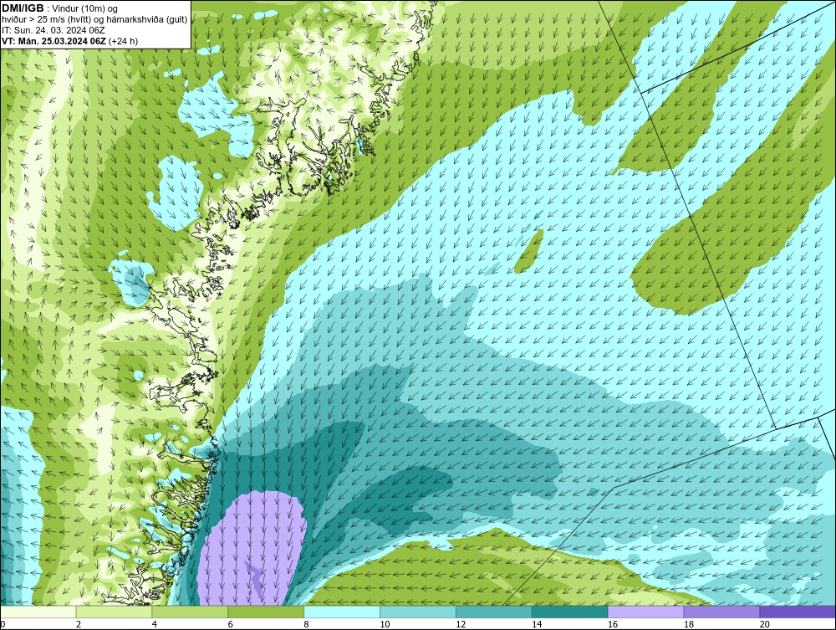Click the scale label "12"
The height and width of the screenshot is (630, 836).
pos(461,624)
